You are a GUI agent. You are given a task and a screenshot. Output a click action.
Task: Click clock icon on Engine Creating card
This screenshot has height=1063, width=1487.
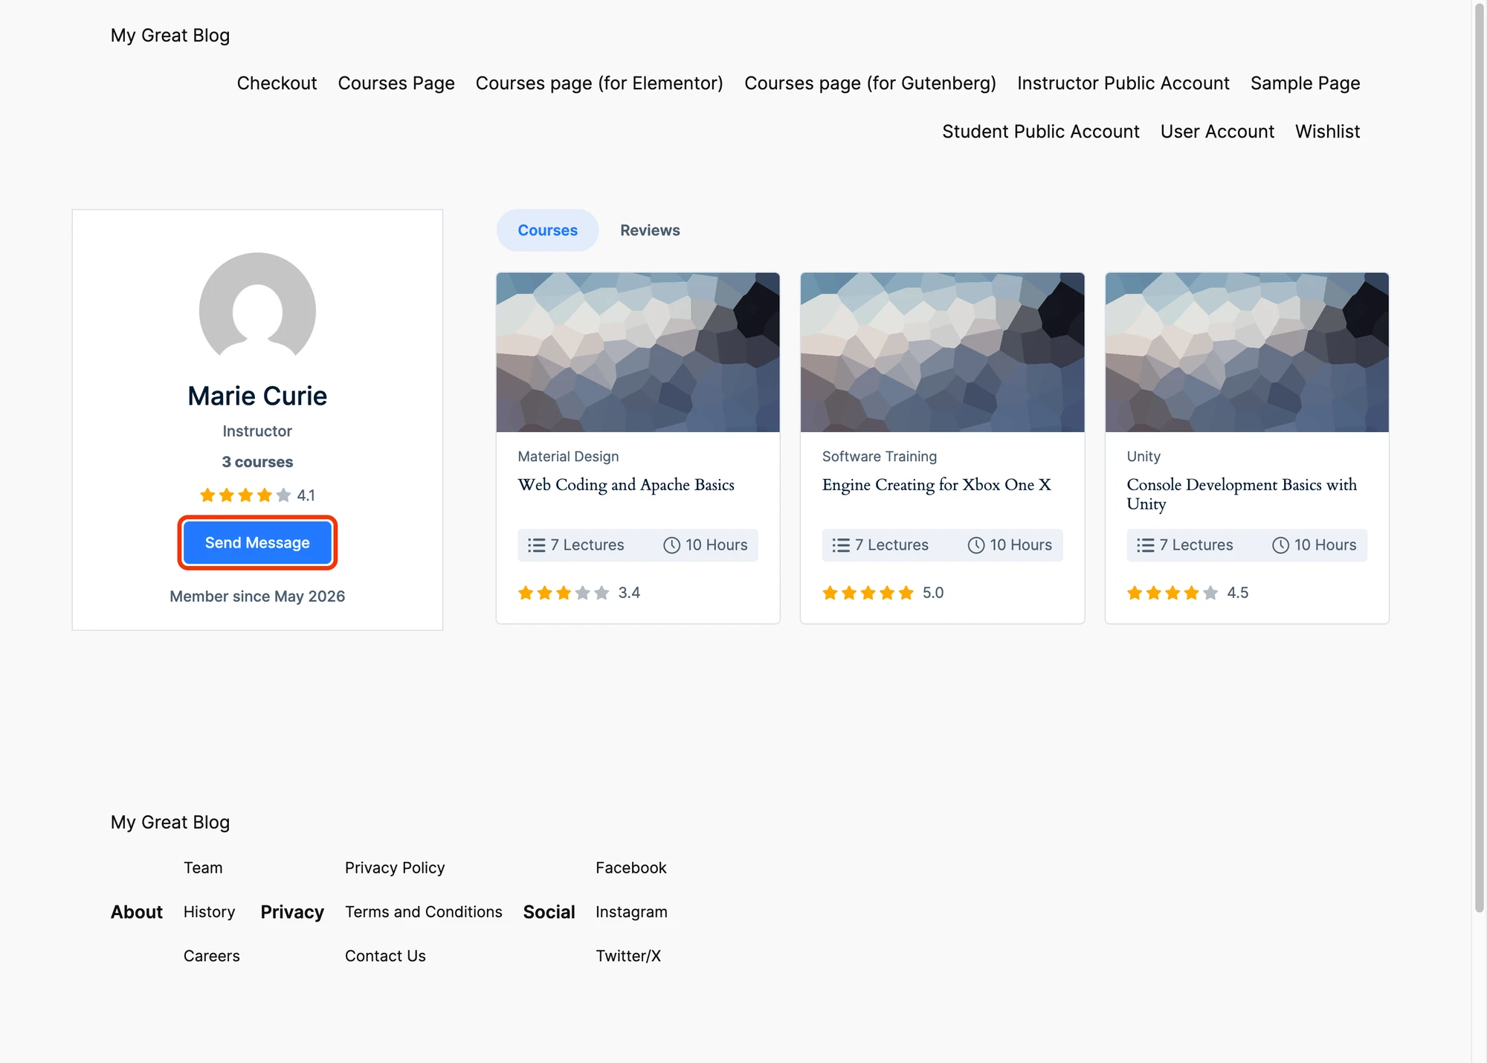pyautogui.click(x=976, y=545)
